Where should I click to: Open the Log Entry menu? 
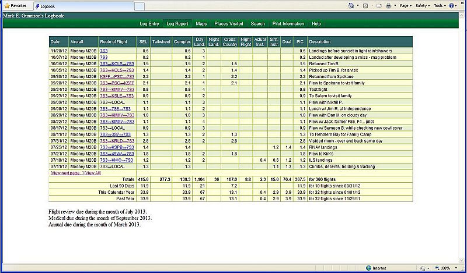149,24
